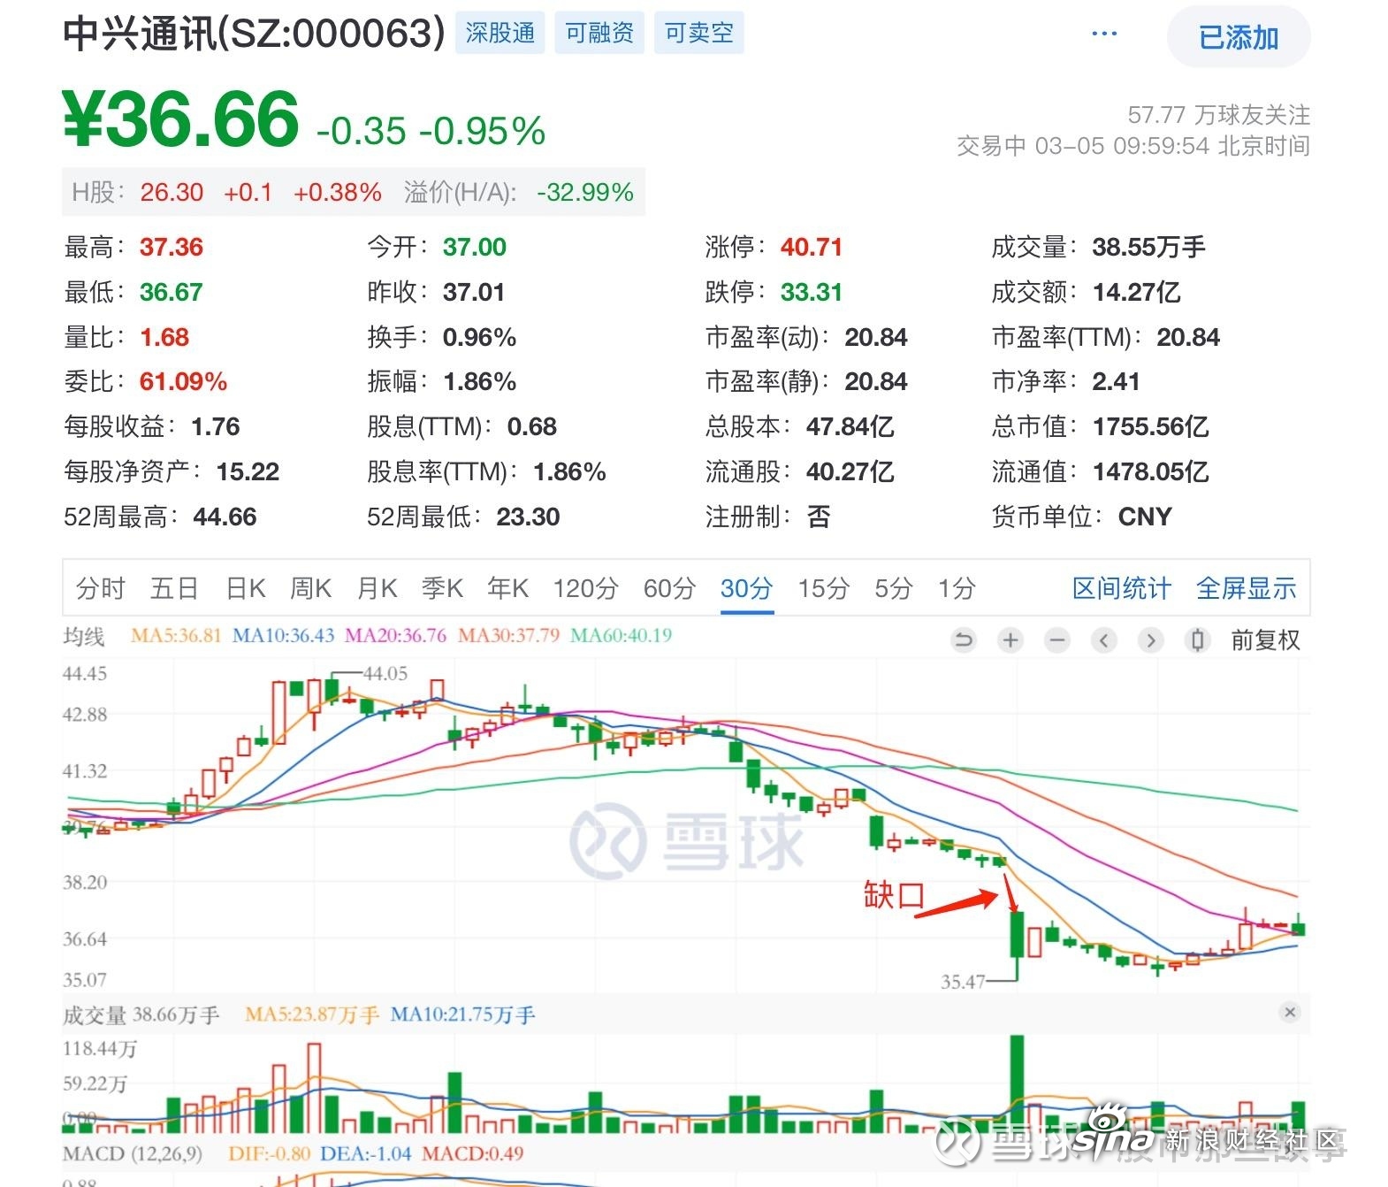This screenshot has height=1187, width=1388.
Task: Click the MA30:37.79 legend value
Action: [x=508, y=636]
